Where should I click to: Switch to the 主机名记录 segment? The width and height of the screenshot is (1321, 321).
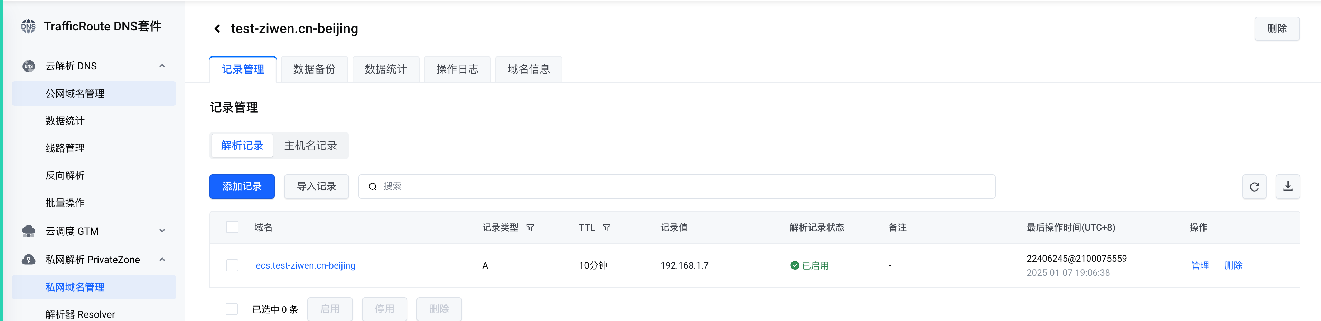point(310,146)
